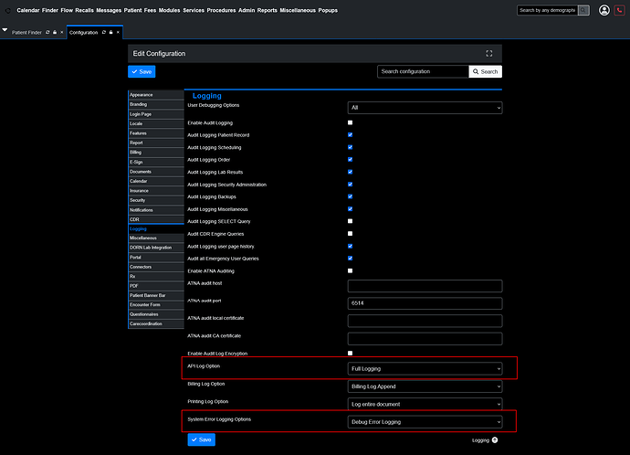Image resolution: width=630 pixels, height=455 pixels.
Task: Enable ATNA Auditing checkbox
Action: pyautogui.click(x=350, y=270)
